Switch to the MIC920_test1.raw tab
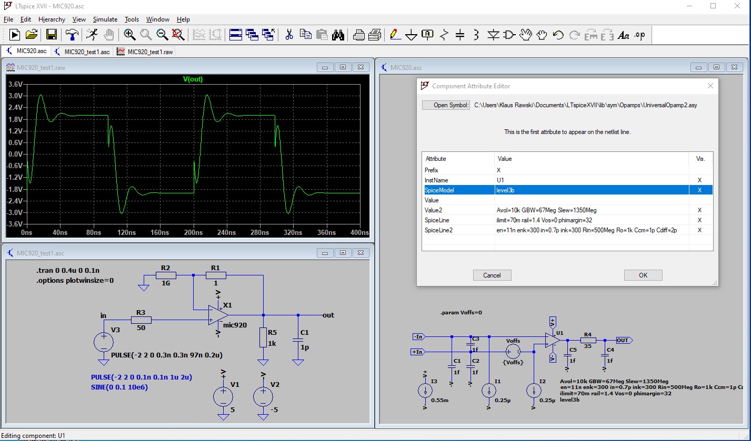Image resolution: width=751 pixels, height=441 pixels. 145,52
